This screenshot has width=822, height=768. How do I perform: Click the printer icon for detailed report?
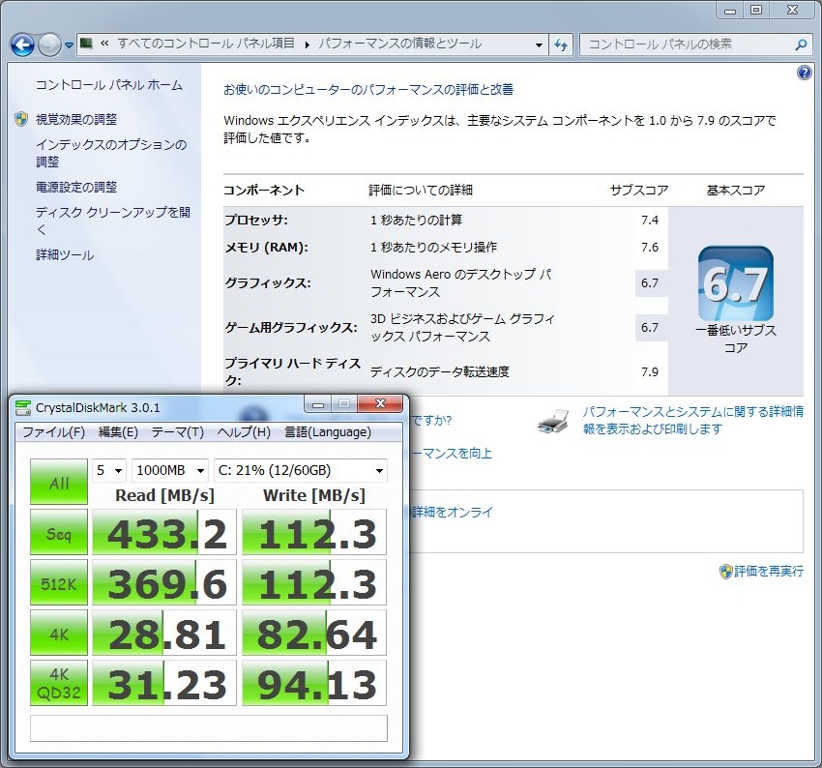click(552, 422)
